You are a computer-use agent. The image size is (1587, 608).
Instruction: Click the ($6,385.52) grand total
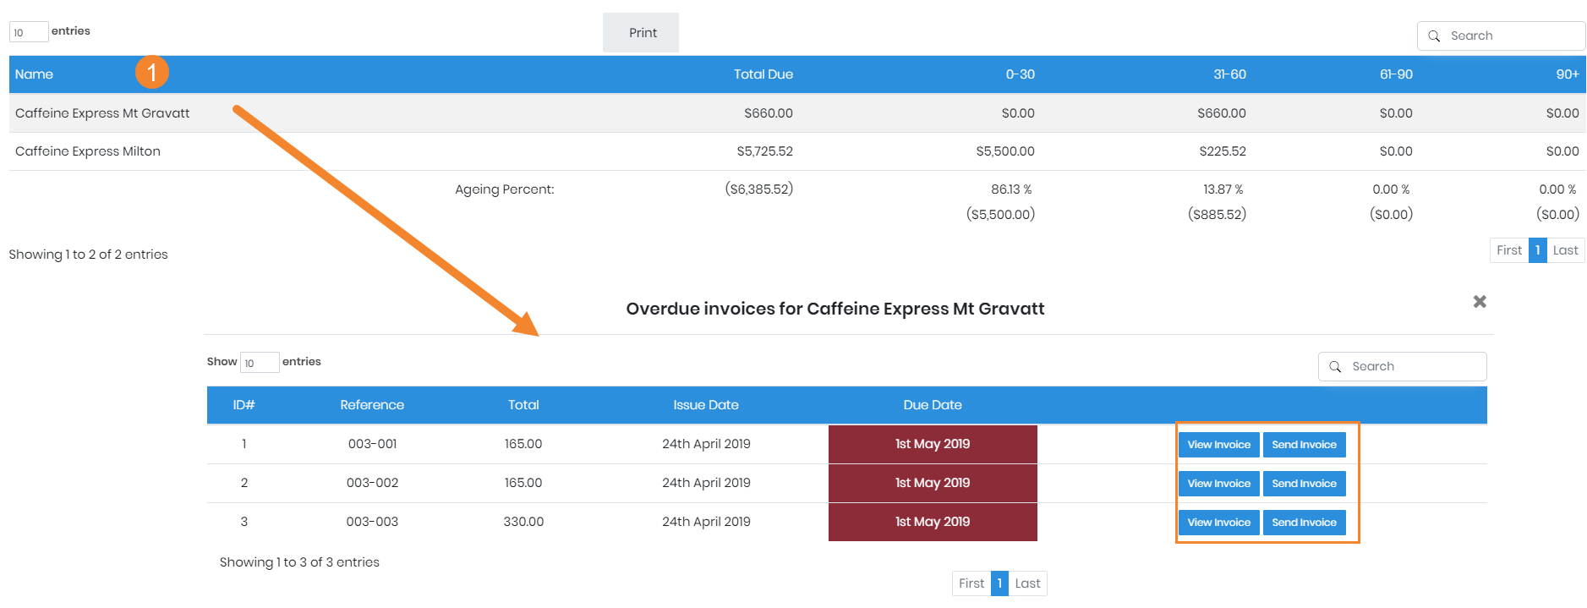[758, 189]
